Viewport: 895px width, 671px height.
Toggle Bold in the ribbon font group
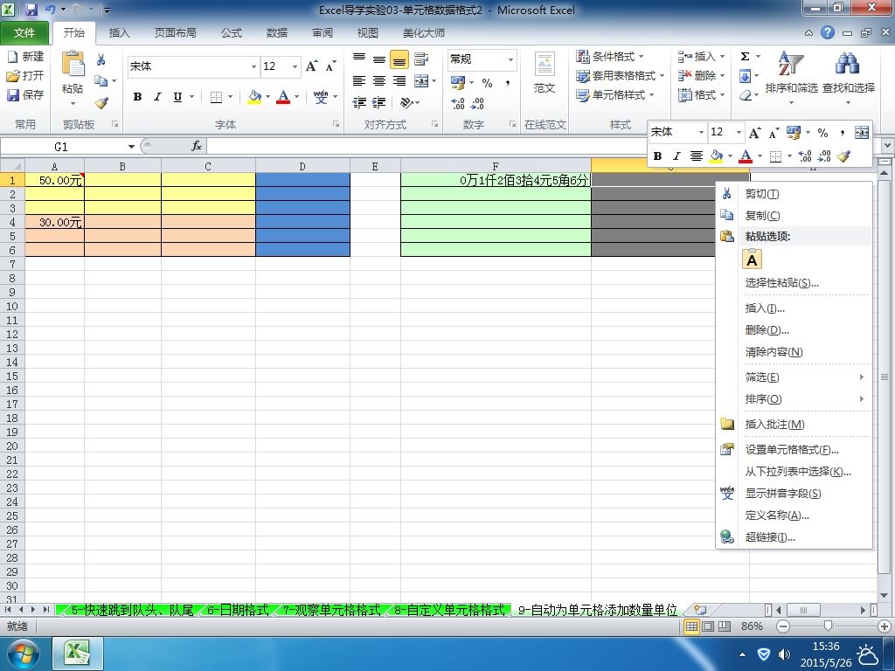click(137, 96)
